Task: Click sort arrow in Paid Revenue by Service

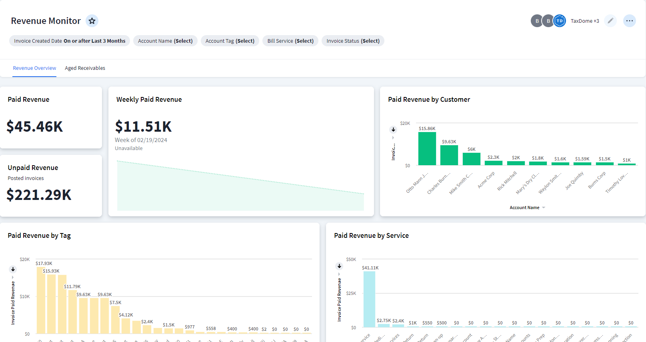Action: point(339,266)
